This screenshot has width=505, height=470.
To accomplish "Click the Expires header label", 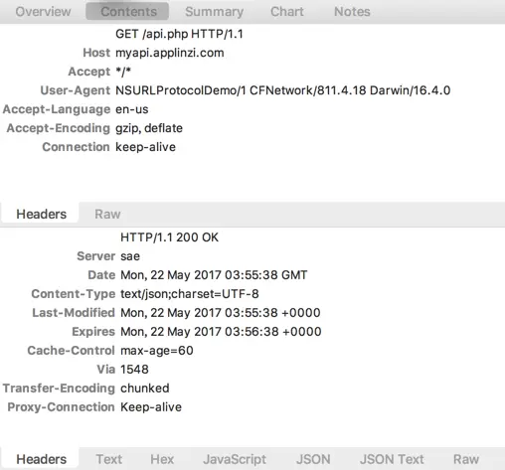I will 93,332.
